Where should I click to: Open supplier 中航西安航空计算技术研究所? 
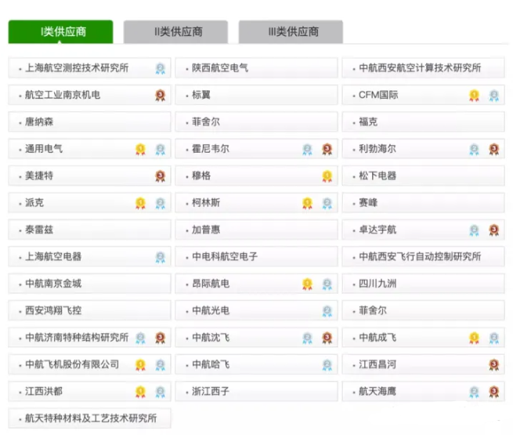pyautogui.click(x=424, y=68)
